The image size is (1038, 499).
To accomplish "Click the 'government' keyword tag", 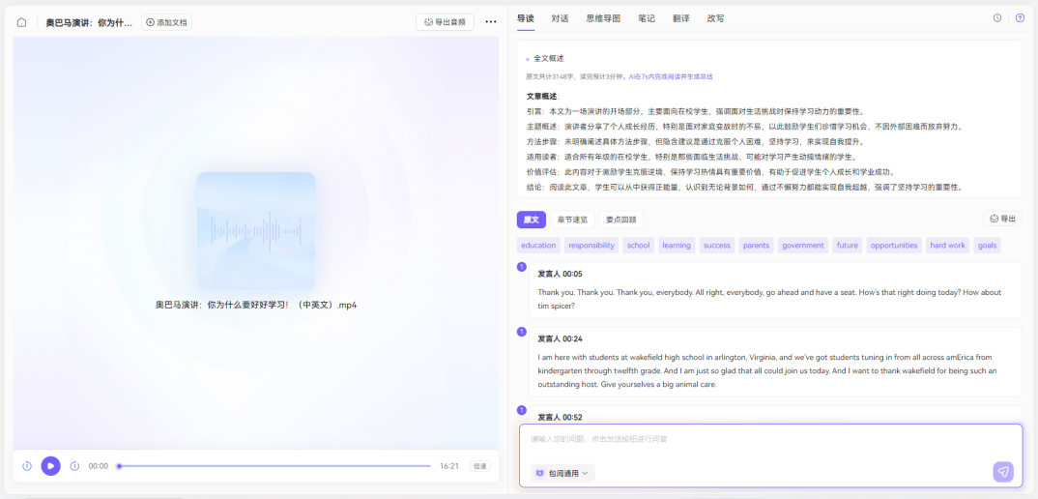I will click(x=803, y=246).
